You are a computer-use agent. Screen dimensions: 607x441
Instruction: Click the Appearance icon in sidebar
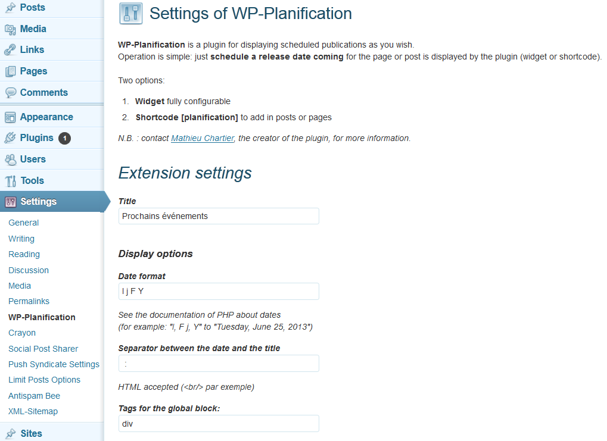point(11,117)
